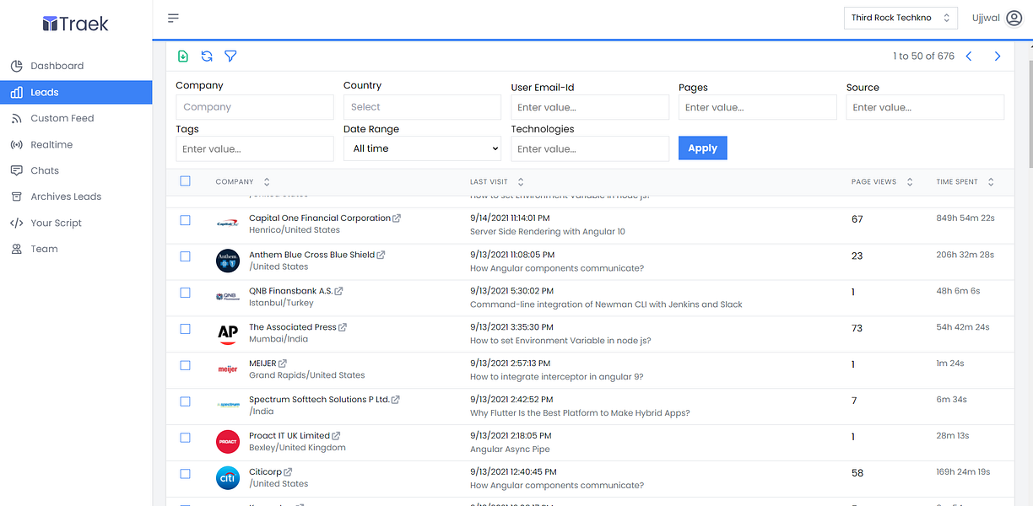The height and width of the screenshot is (506, 1033).
Task: Open the user profile avatar icon
Action: [x=1014, y=18]
